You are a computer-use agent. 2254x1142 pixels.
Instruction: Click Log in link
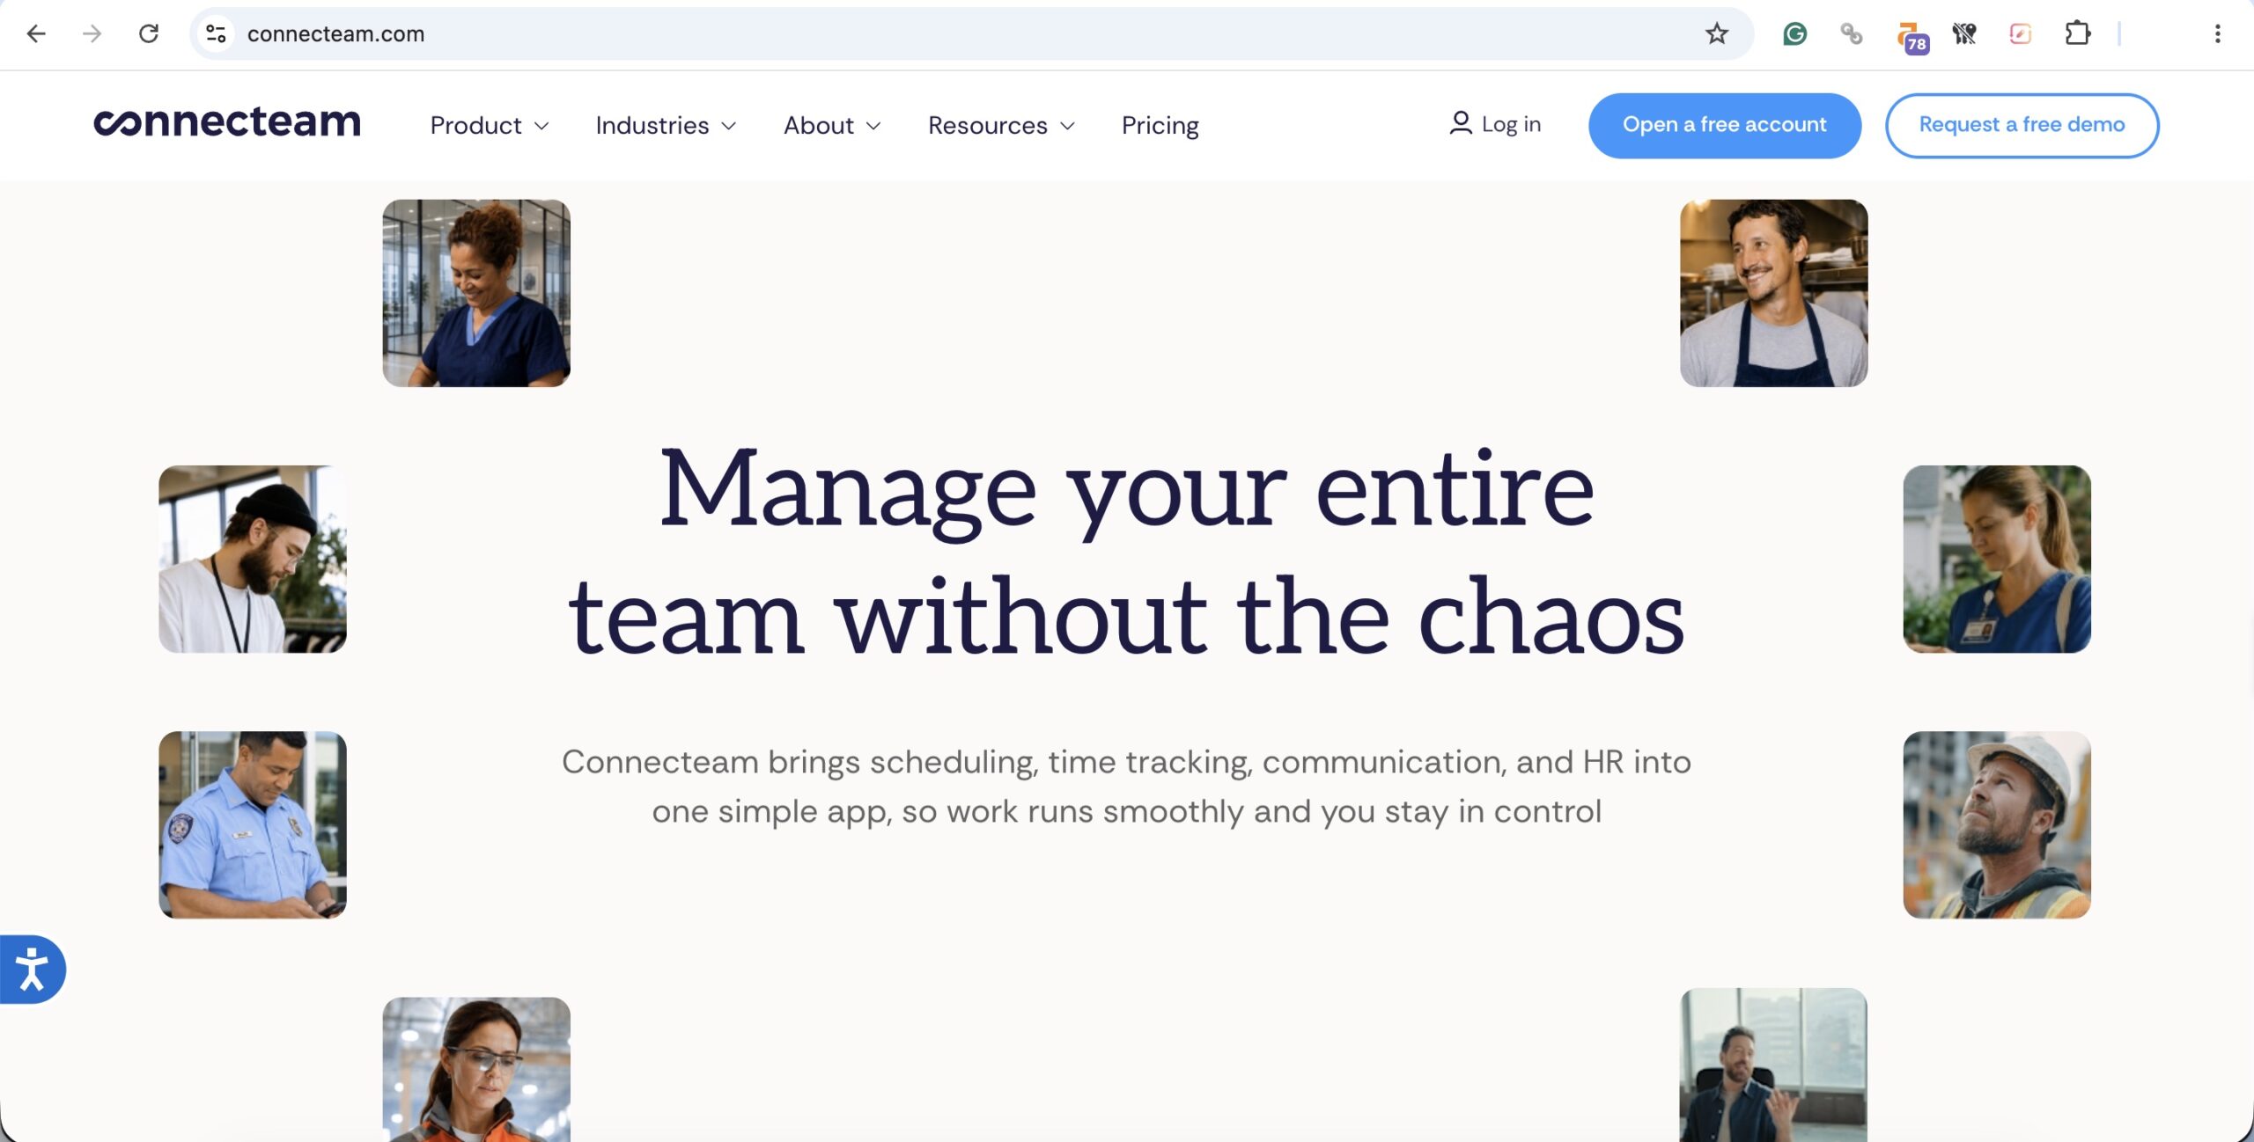point(1494,124)
